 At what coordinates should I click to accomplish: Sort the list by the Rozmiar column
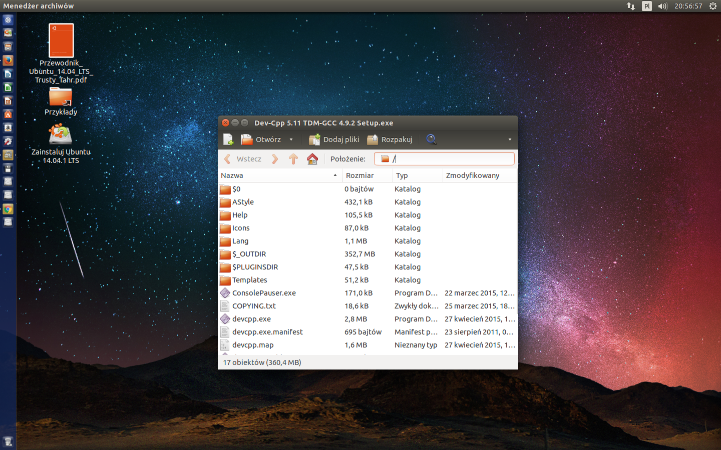pos(368,175)
